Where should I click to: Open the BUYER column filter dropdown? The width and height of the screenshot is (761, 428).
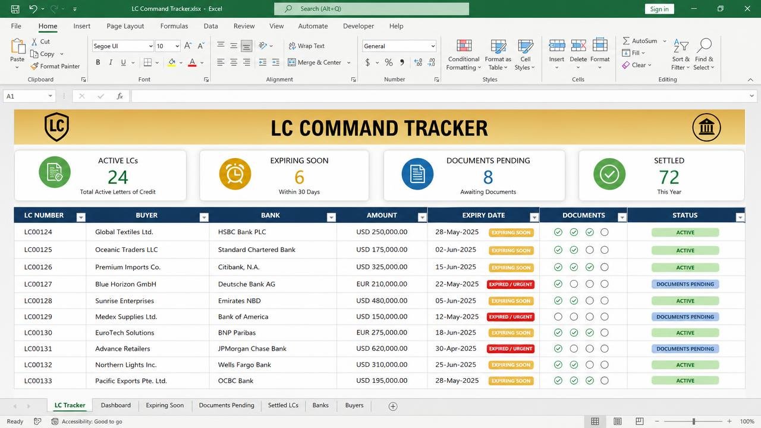204,218
